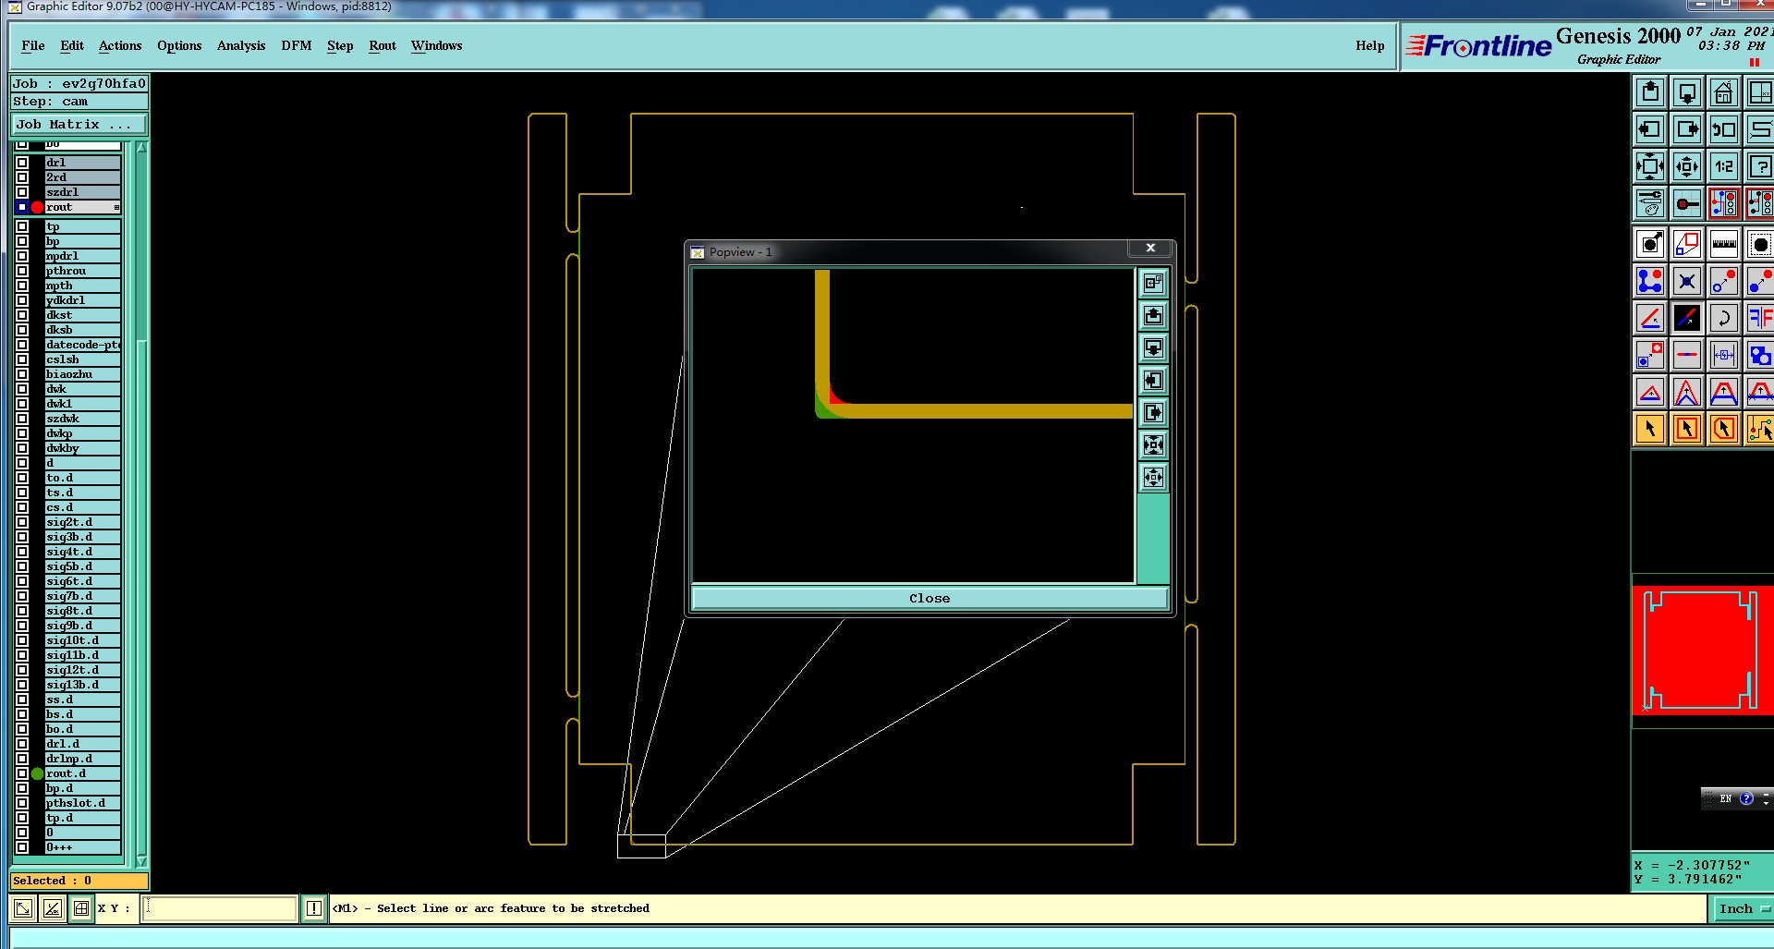Open the Inch units dropdown
Viewport: 1774px width, 949px height.
[x=1742, y=908]
